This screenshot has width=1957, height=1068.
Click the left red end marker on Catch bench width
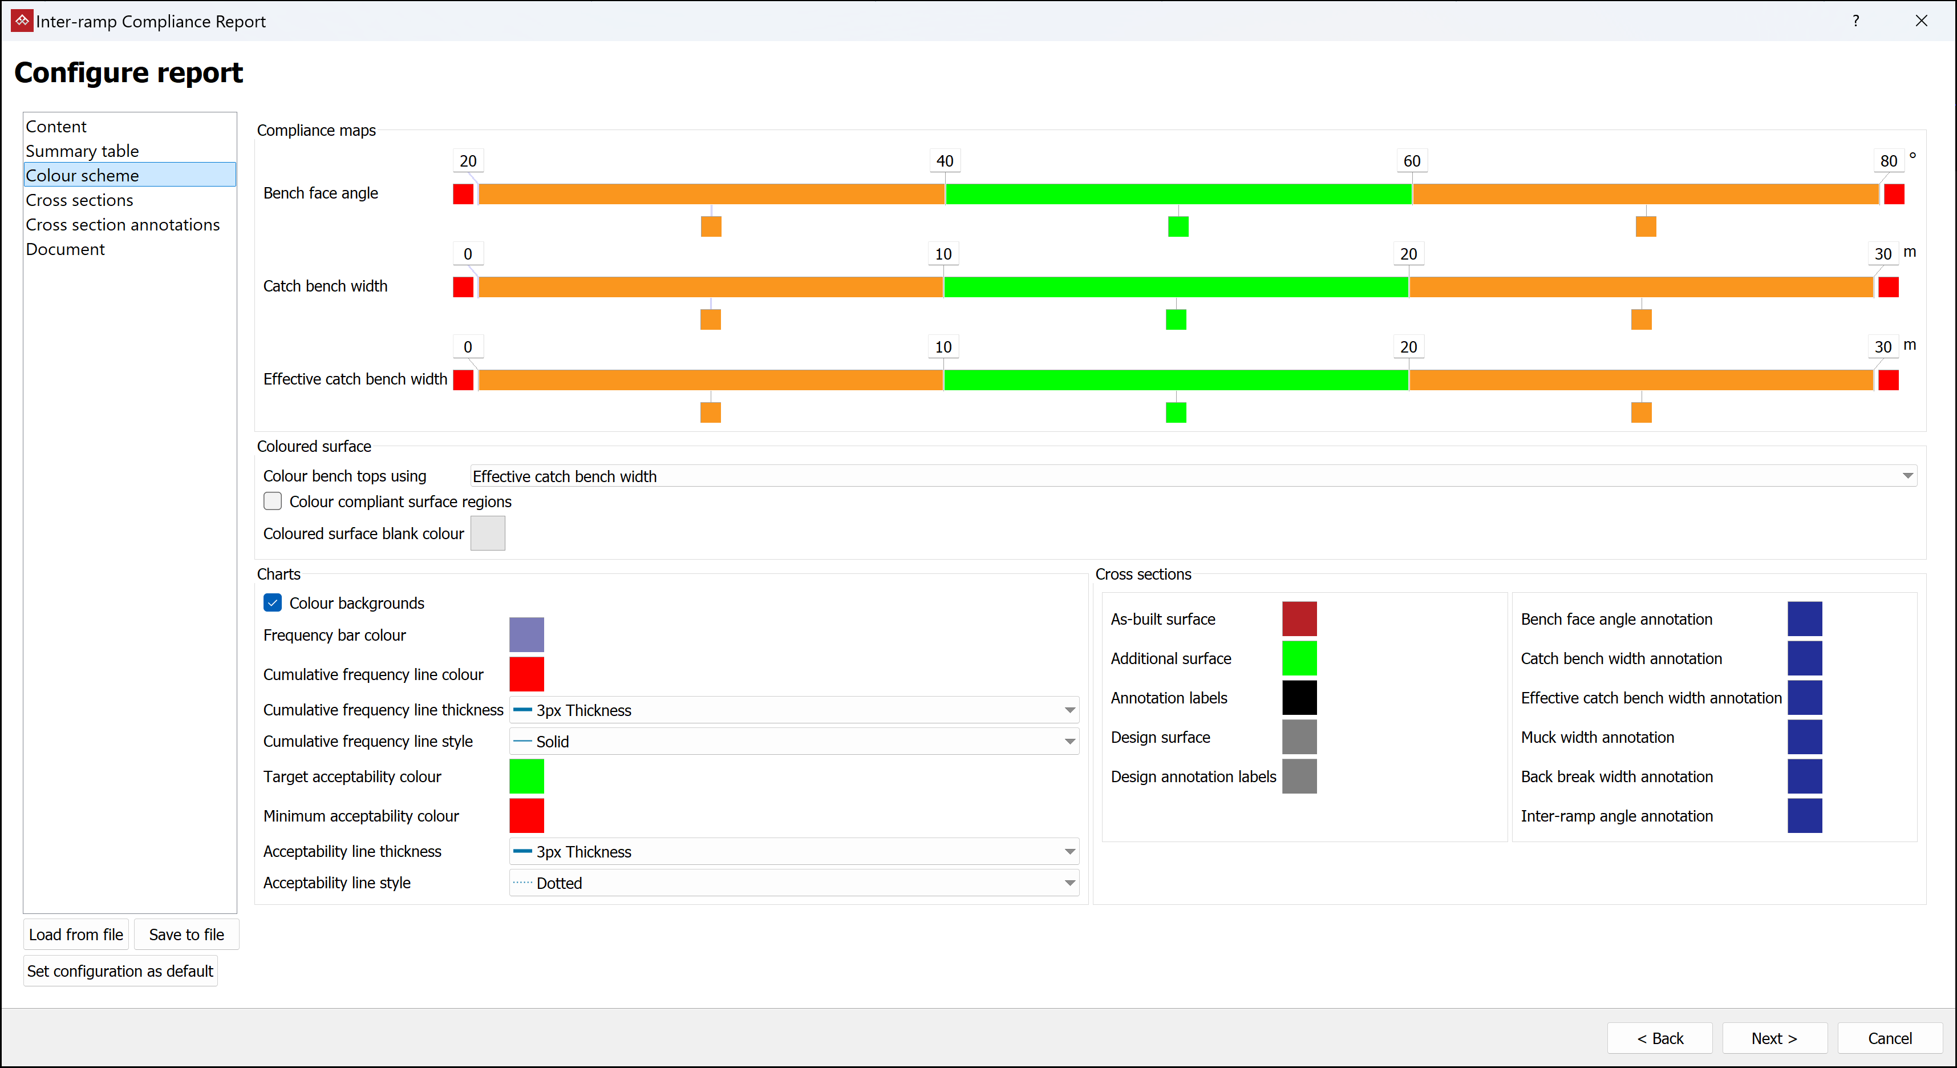tap(463, 287)
